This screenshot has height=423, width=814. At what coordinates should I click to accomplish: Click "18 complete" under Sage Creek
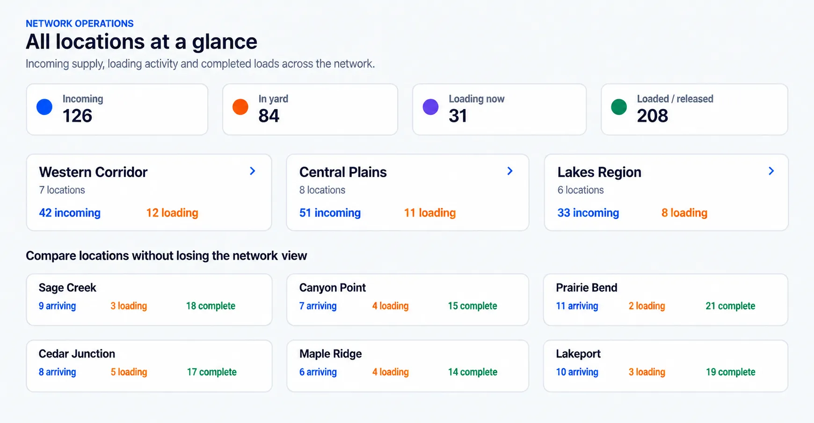click(x=211, y=306)
